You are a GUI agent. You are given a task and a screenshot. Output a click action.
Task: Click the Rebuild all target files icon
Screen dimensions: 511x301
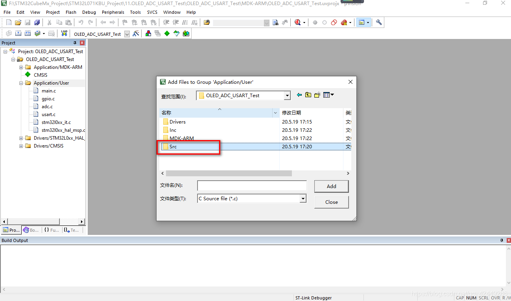tap(28, 34)
